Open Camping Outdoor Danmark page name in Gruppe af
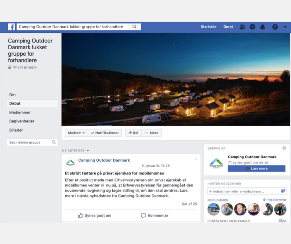The image size is (291, 244). click(x=252, y=157)
